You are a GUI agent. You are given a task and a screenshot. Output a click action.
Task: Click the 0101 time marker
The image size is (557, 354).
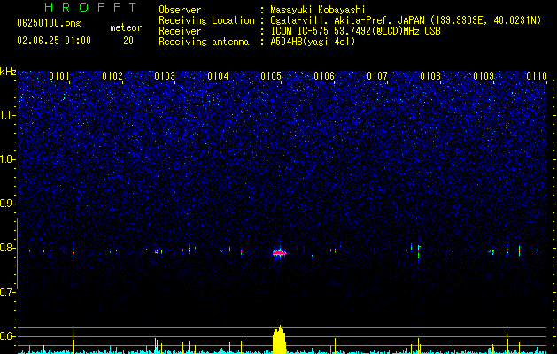click(59, 76)
